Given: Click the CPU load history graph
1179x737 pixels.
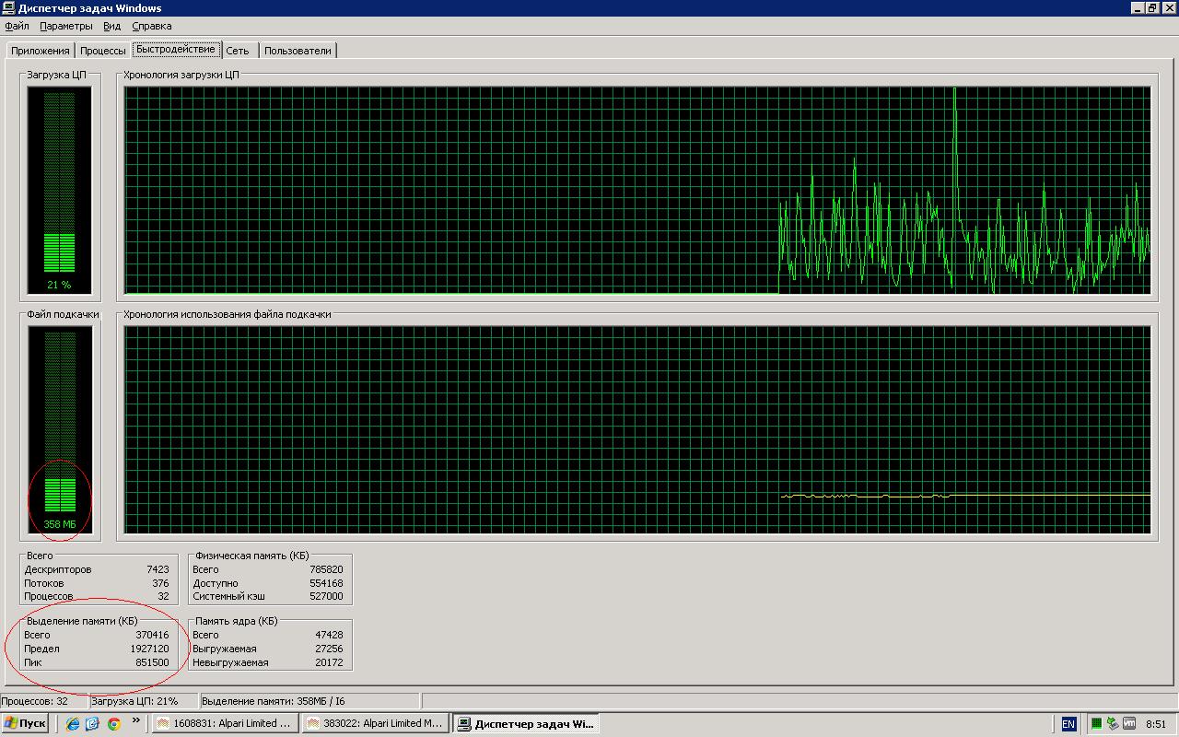Looking at the screenshot, I should 637,191.
